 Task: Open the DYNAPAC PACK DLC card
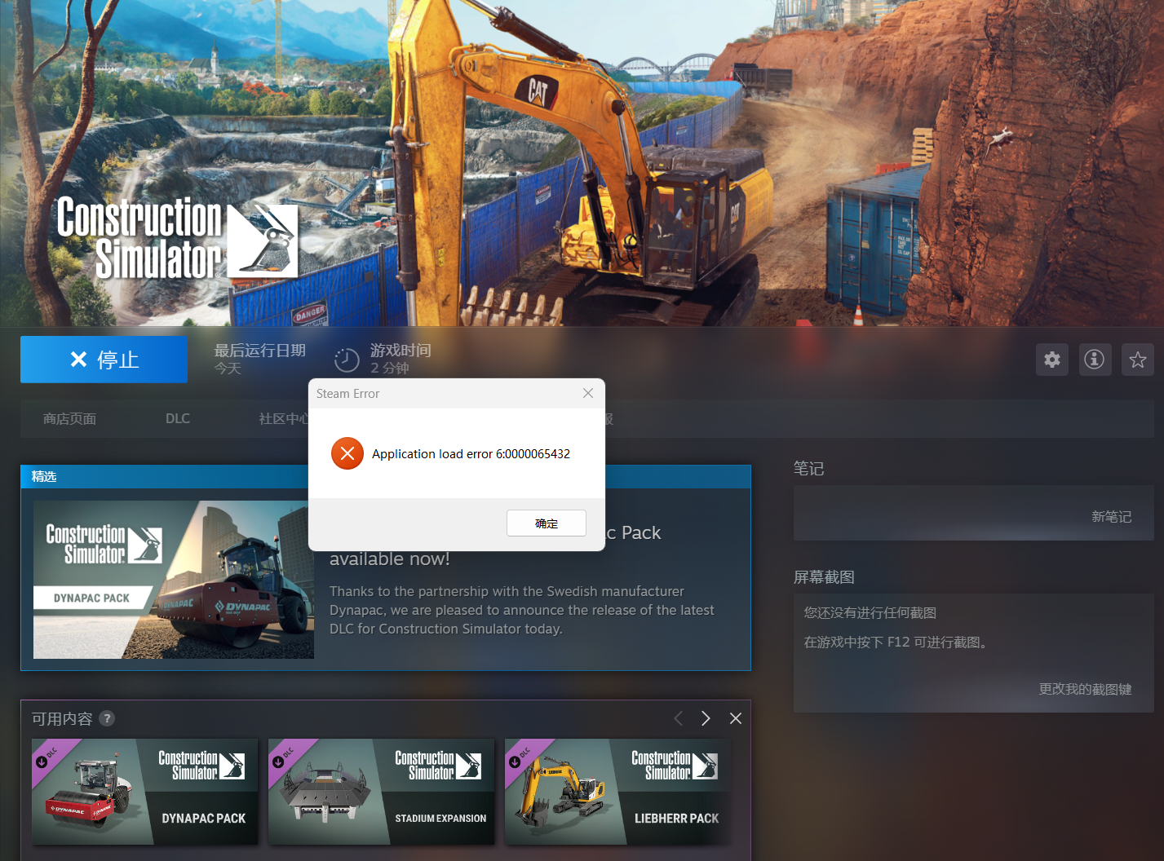pyautogui.click(x=145, y=792)
